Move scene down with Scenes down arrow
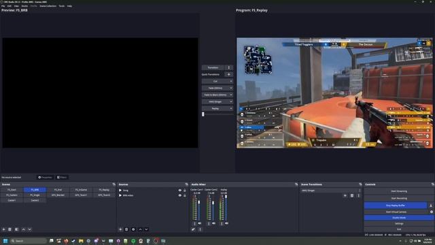This screenshot has width=435, height=245. (x=29, y=229)
